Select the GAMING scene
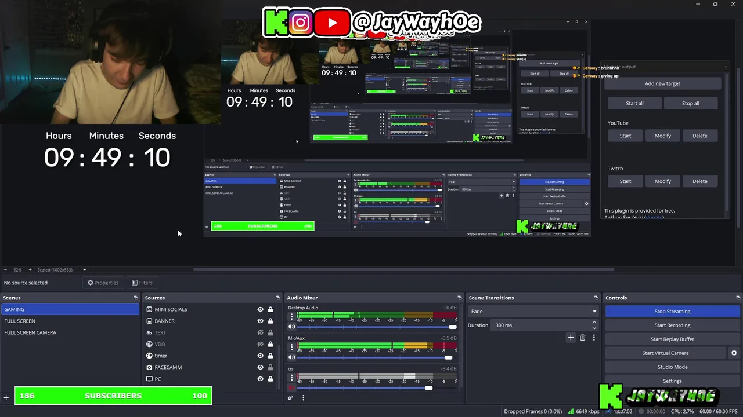Screen dimensions: 743x417 tap(70, 309)
